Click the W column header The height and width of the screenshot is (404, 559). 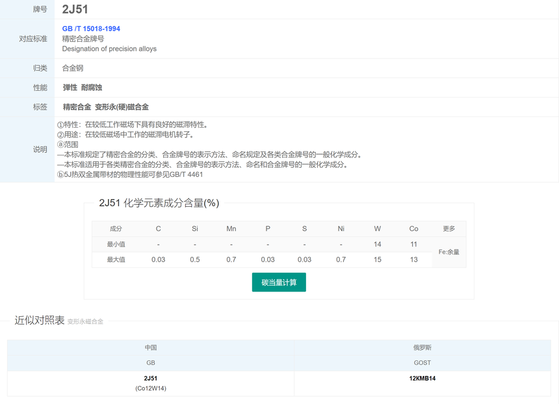[x=378, y=228]
